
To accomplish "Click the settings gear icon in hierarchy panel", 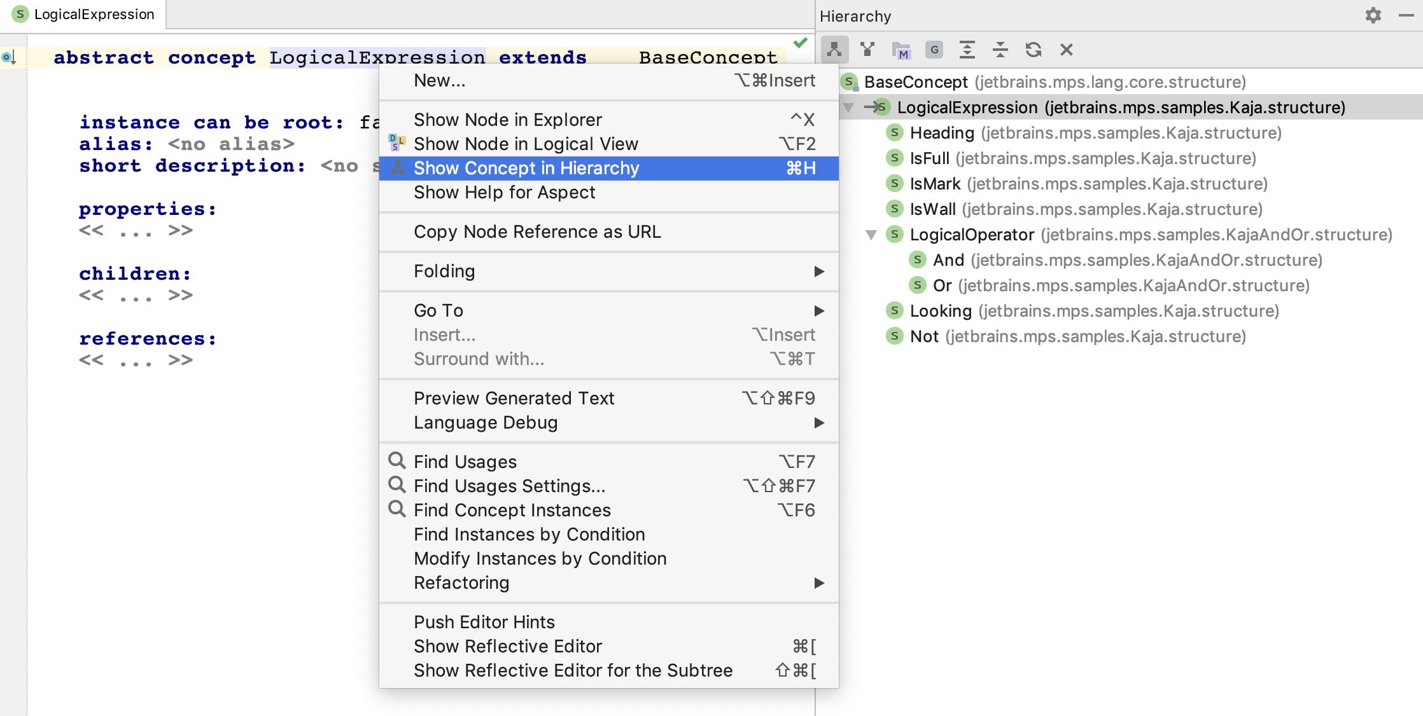I will tap(1373, 15).
